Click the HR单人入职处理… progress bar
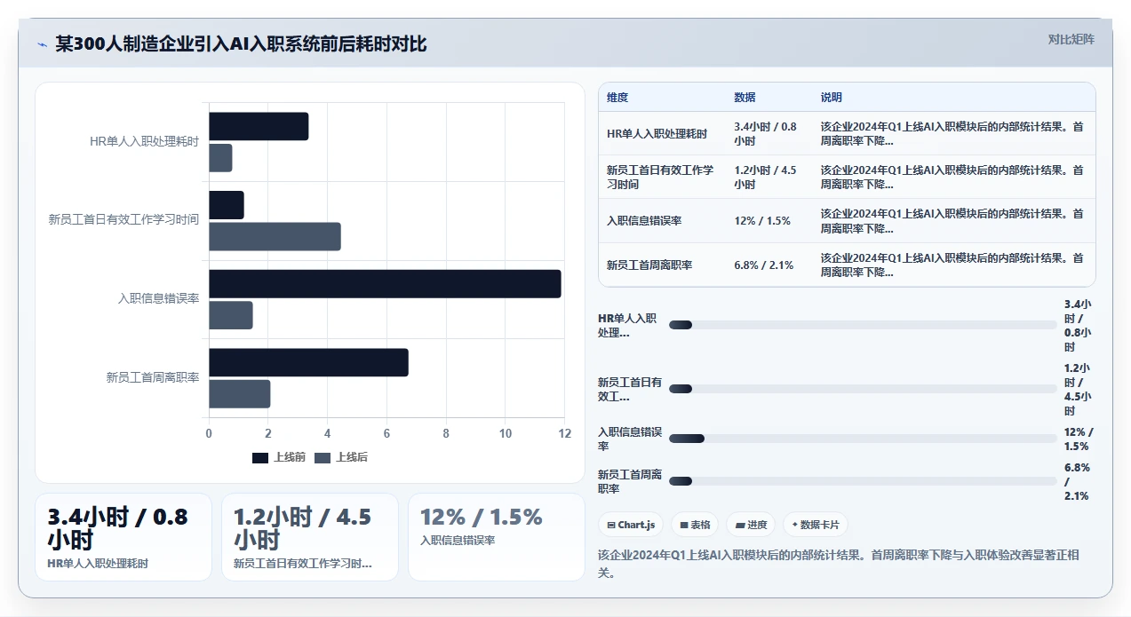The image size is (1131, 617). point(863,325)
